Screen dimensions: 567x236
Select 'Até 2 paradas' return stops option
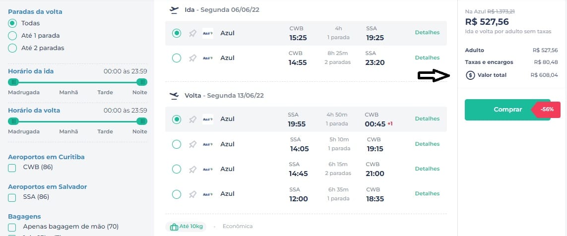point(12,48)
